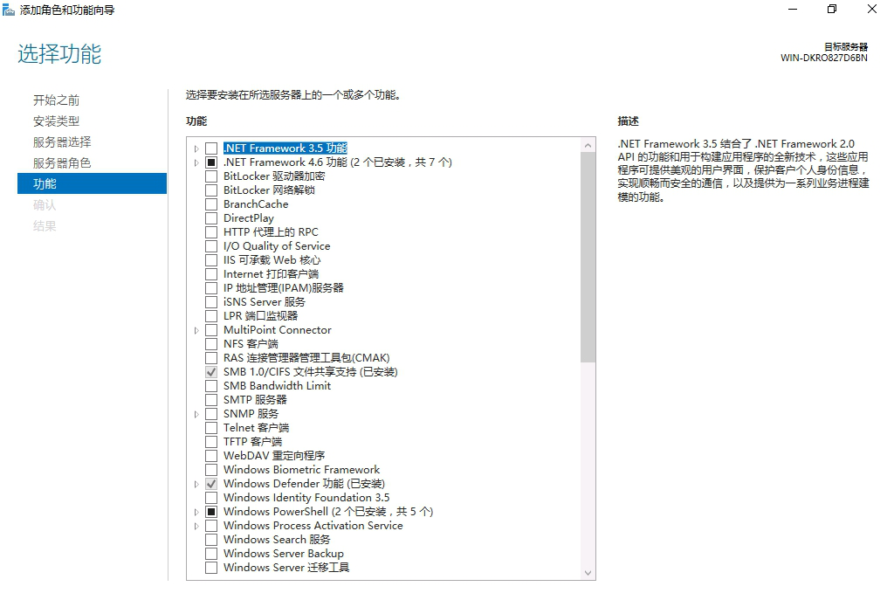The height and width of the screenshot is (607, 894).
Task: Expand the Windows PowerShell node
Action: pyautogui.click(x=196, y=513)
